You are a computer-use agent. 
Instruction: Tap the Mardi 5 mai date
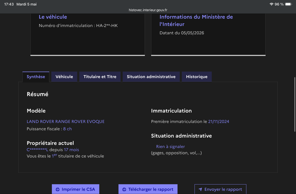coord(26,4)
